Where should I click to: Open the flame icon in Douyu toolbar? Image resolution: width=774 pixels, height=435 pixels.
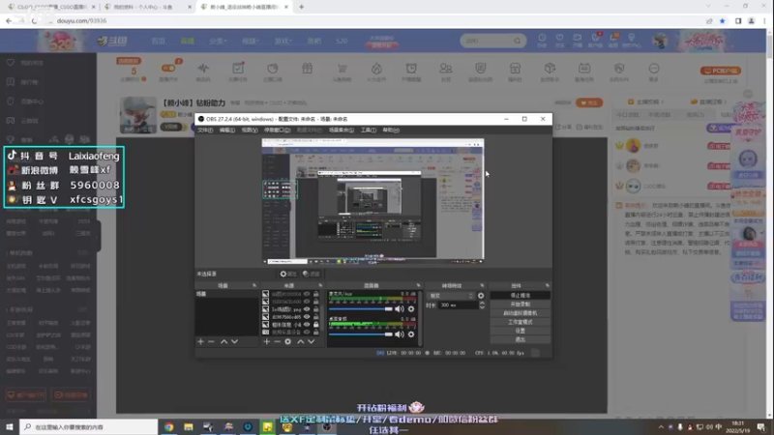click(376, 69)
